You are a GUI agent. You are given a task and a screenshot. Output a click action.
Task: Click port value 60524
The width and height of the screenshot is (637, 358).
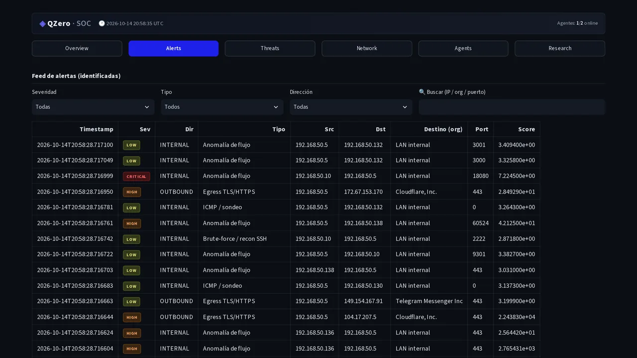click(481, 223)
